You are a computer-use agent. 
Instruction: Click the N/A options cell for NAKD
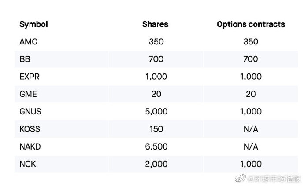pyautogui.click(x=251, y=147)
